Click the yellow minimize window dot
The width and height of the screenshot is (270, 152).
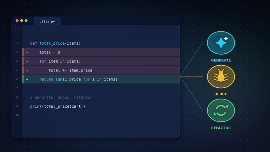pos(22,21)
